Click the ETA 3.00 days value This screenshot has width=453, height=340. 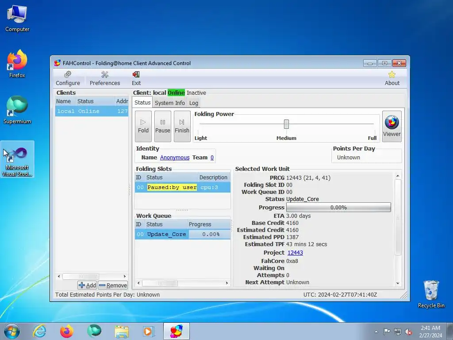pos(299,216)
